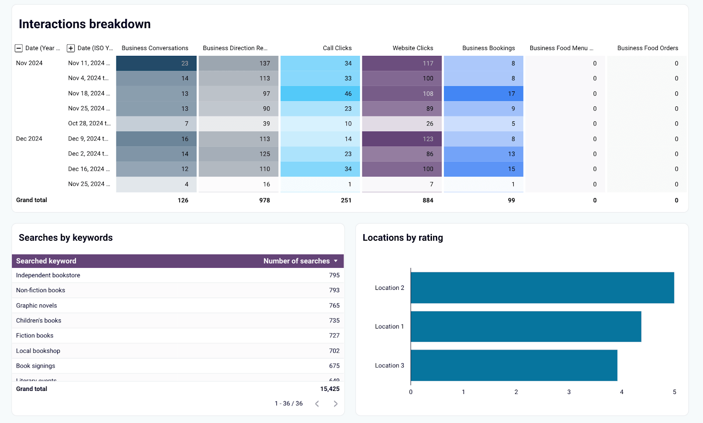Go to previous page of keywords

tap(317, 404)
